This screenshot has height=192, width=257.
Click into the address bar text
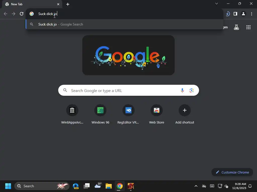[47, 14]
